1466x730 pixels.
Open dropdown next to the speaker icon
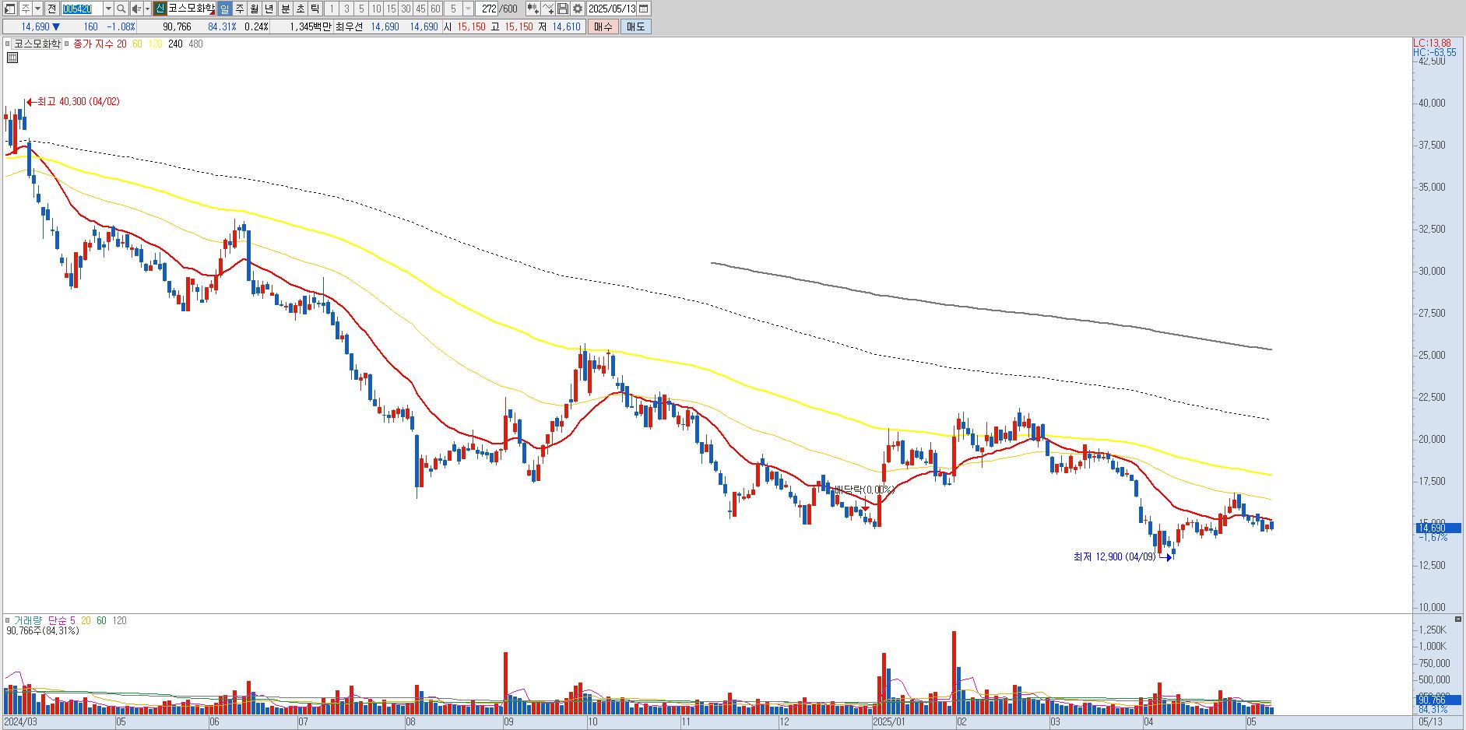tap(148, 9)
